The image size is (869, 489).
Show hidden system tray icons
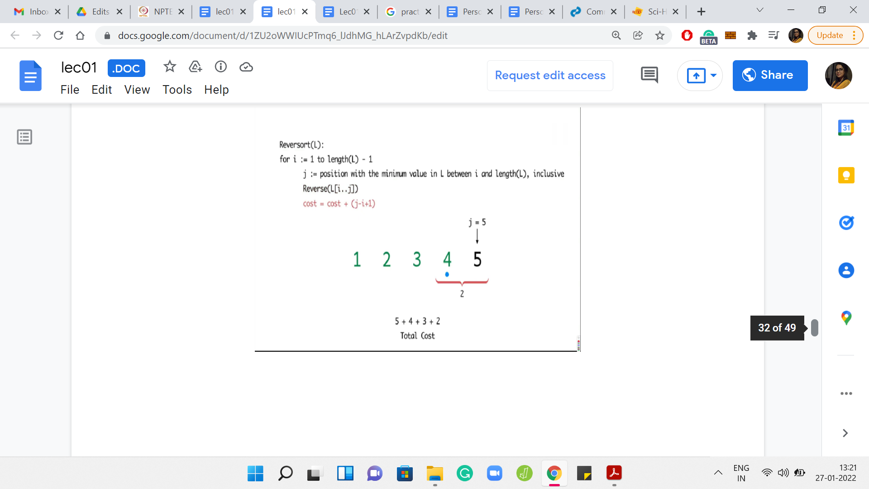click(718, 473)
